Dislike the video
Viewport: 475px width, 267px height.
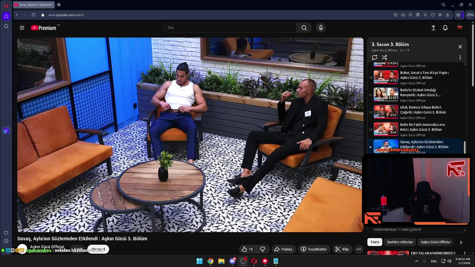262,249
